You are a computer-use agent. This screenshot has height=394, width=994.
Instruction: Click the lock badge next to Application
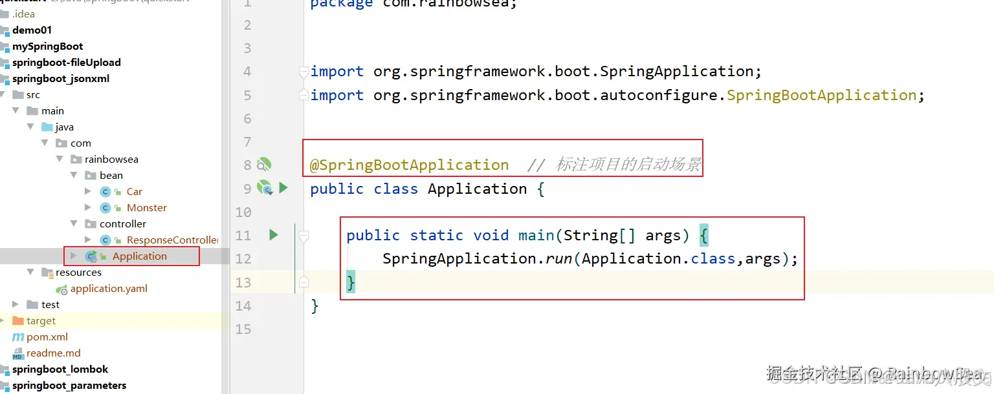tap(104, 256)
